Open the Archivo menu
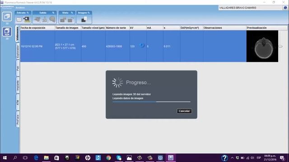 point(20,8)
